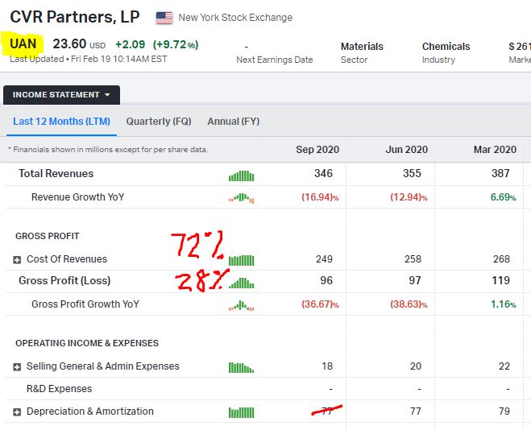The width and height of the screenshot is (531, 430).
Task: Click the Materials sector link
Action: pos(362,47)
